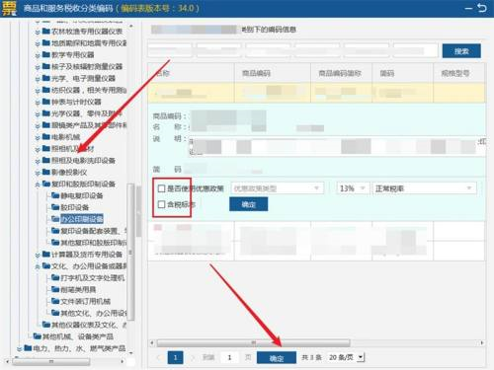Expand the 地质勘探和地震专用仪器 tree node
The image size is (494, 370).
click(38, 43)
